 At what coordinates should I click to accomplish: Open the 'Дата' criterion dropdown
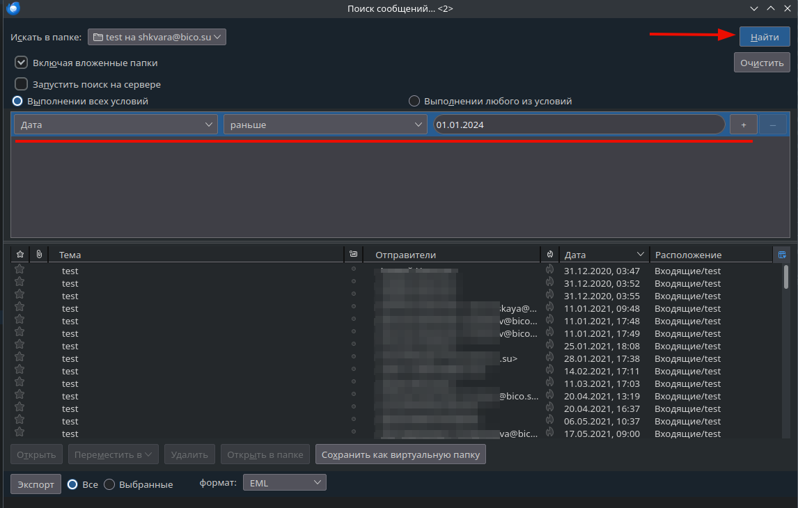coord(116,125)
